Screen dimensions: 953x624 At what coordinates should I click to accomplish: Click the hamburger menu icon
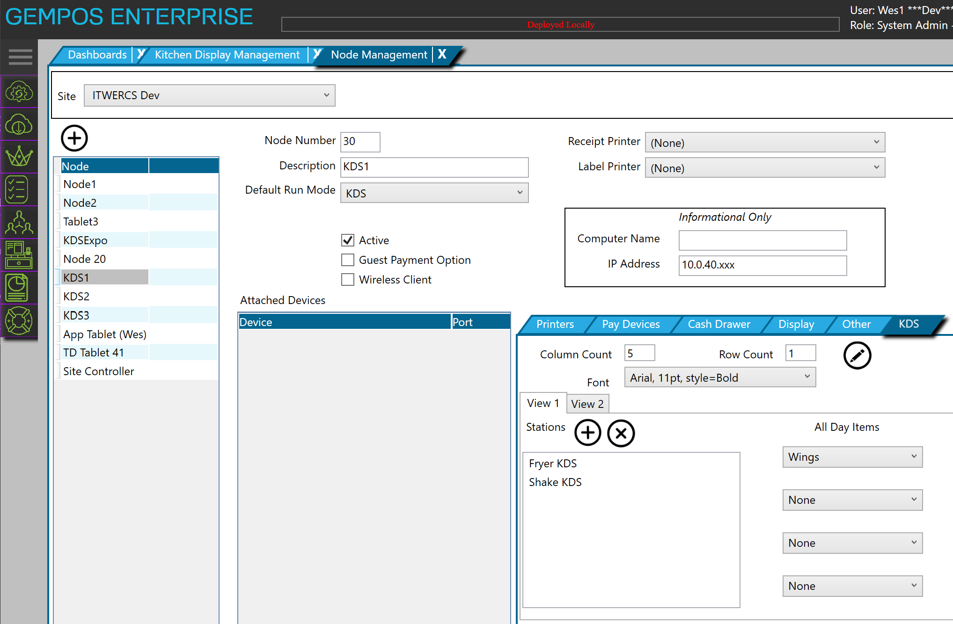tap(20, 57)
